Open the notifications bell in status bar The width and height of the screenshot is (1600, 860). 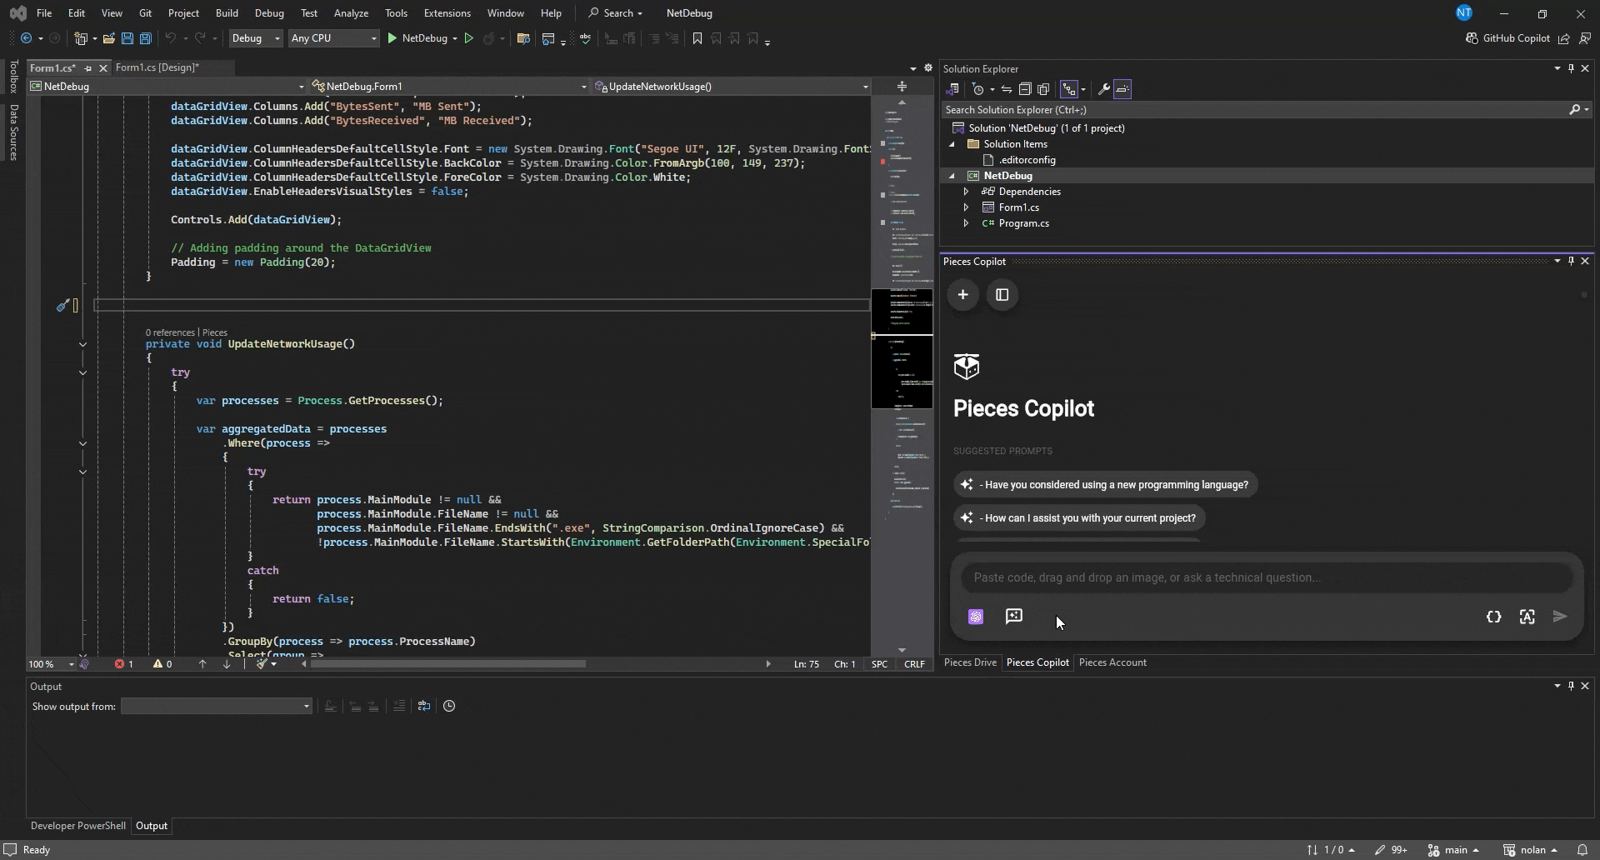pos(1582,850)
